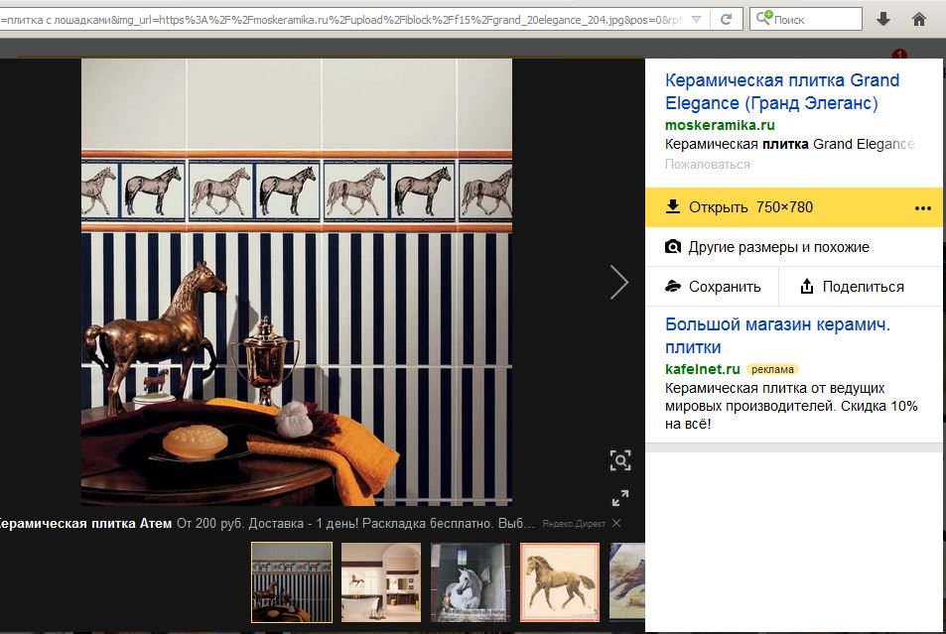Open the three dots more options menu
Screen dimensions: 946x634
pos(922,207)
